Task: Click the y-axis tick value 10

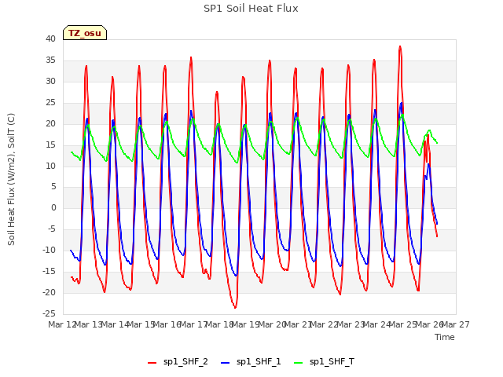Action: 50,166
